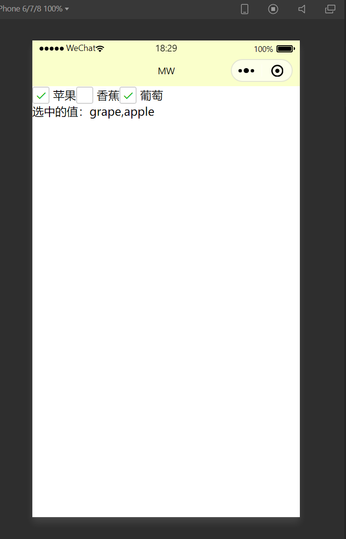Open the mini program three-dots menu
346x539 pixels.
[x=247, y=71]
